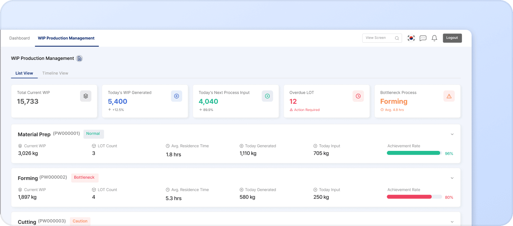Focus the View Screen search field

tap(382, 38)
